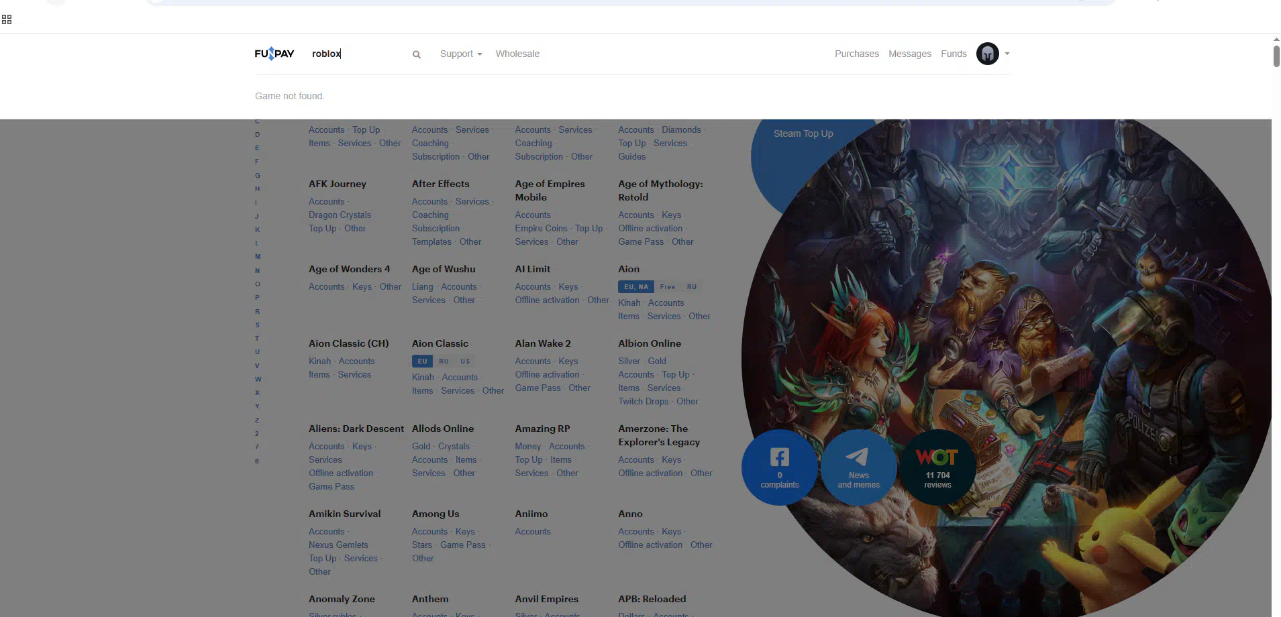The image size is (1281, 617).
Task: Open the Anthem game title
Action: (430, 599)
